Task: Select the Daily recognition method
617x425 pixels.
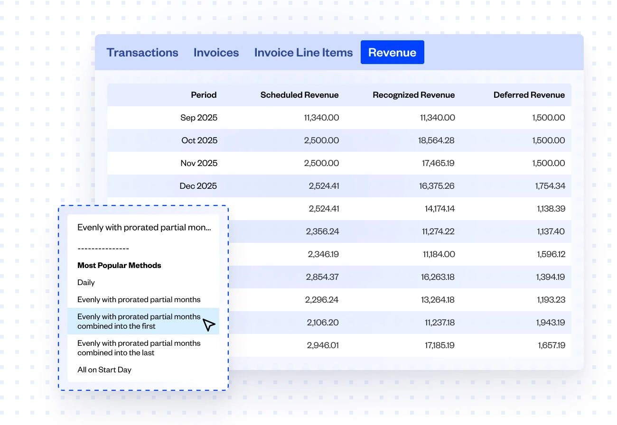Action: point(86,282)
